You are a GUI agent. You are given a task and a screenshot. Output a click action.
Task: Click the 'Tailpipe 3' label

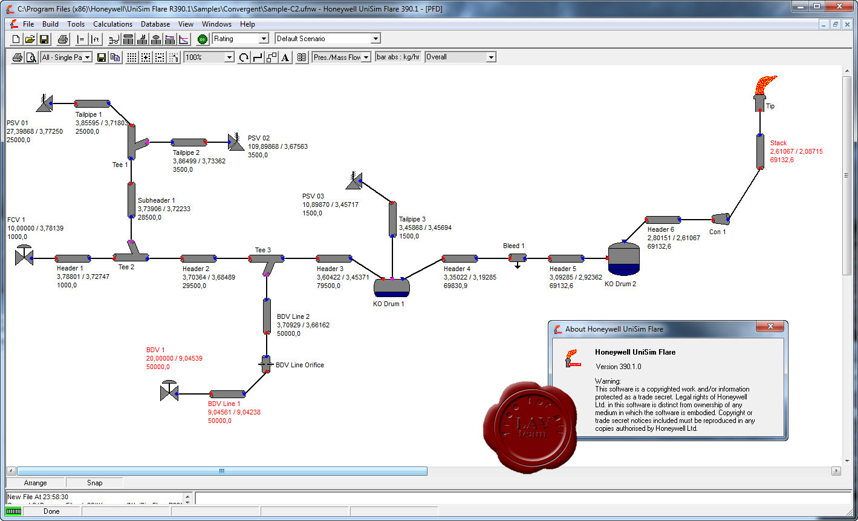click(x=412, y=219)
